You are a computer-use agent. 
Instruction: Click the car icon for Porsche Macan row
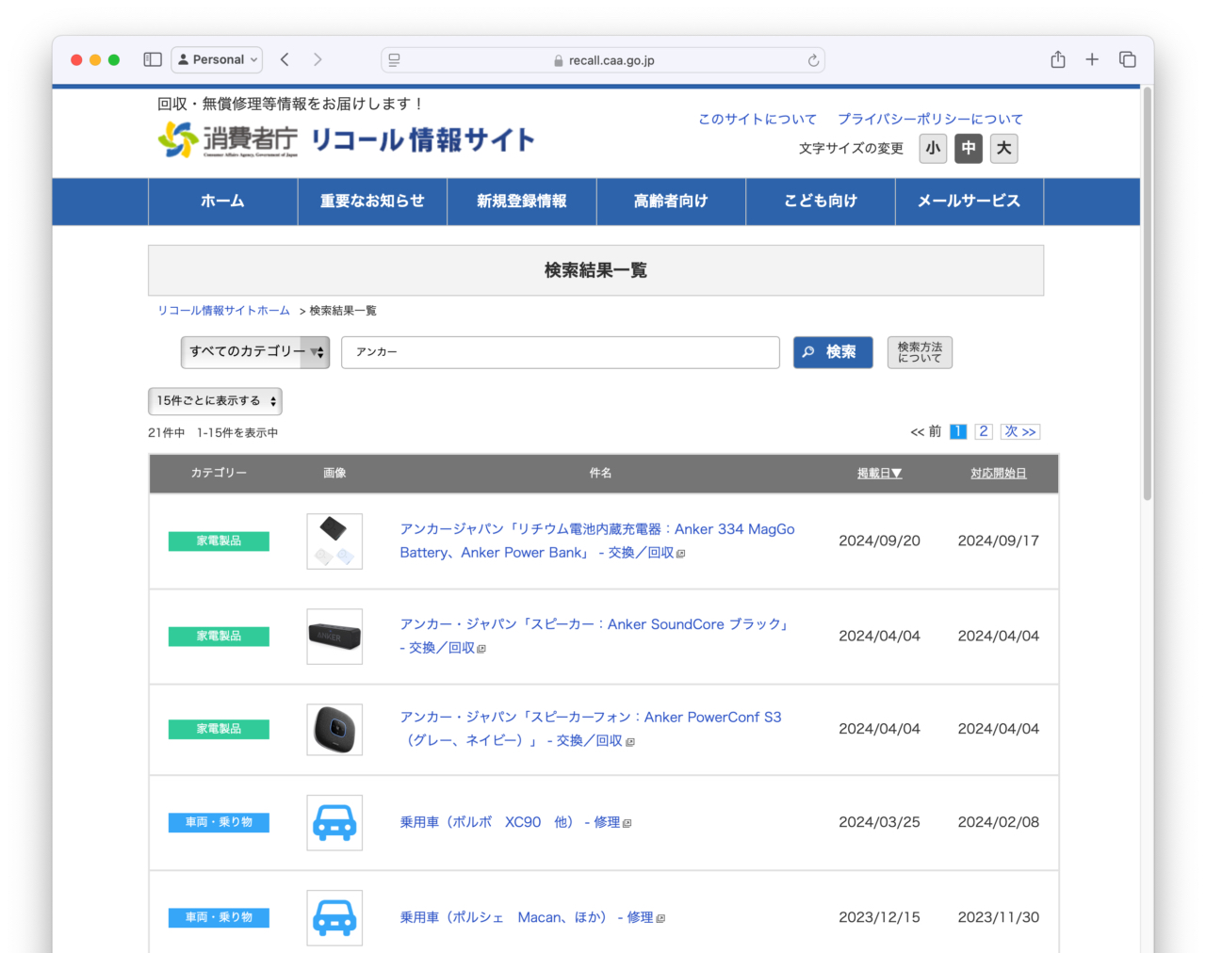pos(334,917)
